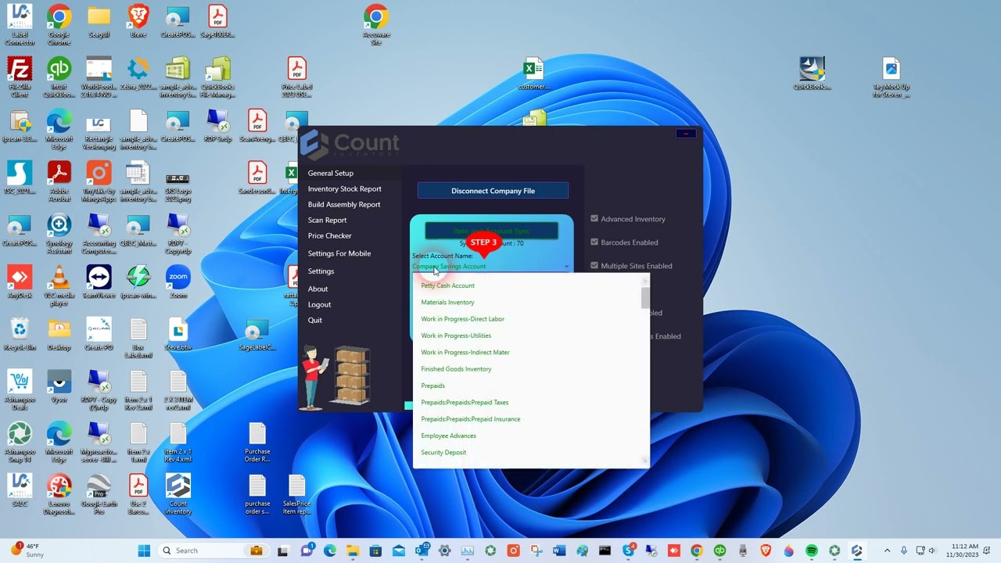The image size is (1001, 563).
Task: Open the Ashampoo Deals desktop shortcut
Action: pos(20,390)
